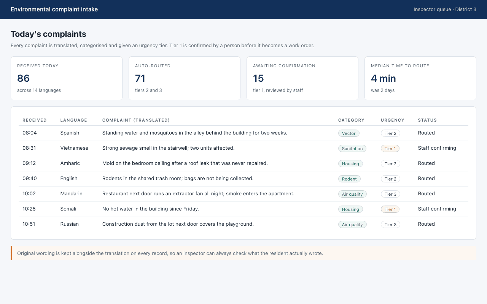Open the no hot water complaint

pyautogui.click(x=151, y=209)
